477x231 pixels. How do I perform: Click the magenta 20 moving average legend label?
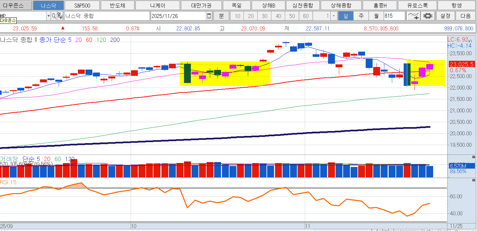pyautogui.click(x=79, y=40)
